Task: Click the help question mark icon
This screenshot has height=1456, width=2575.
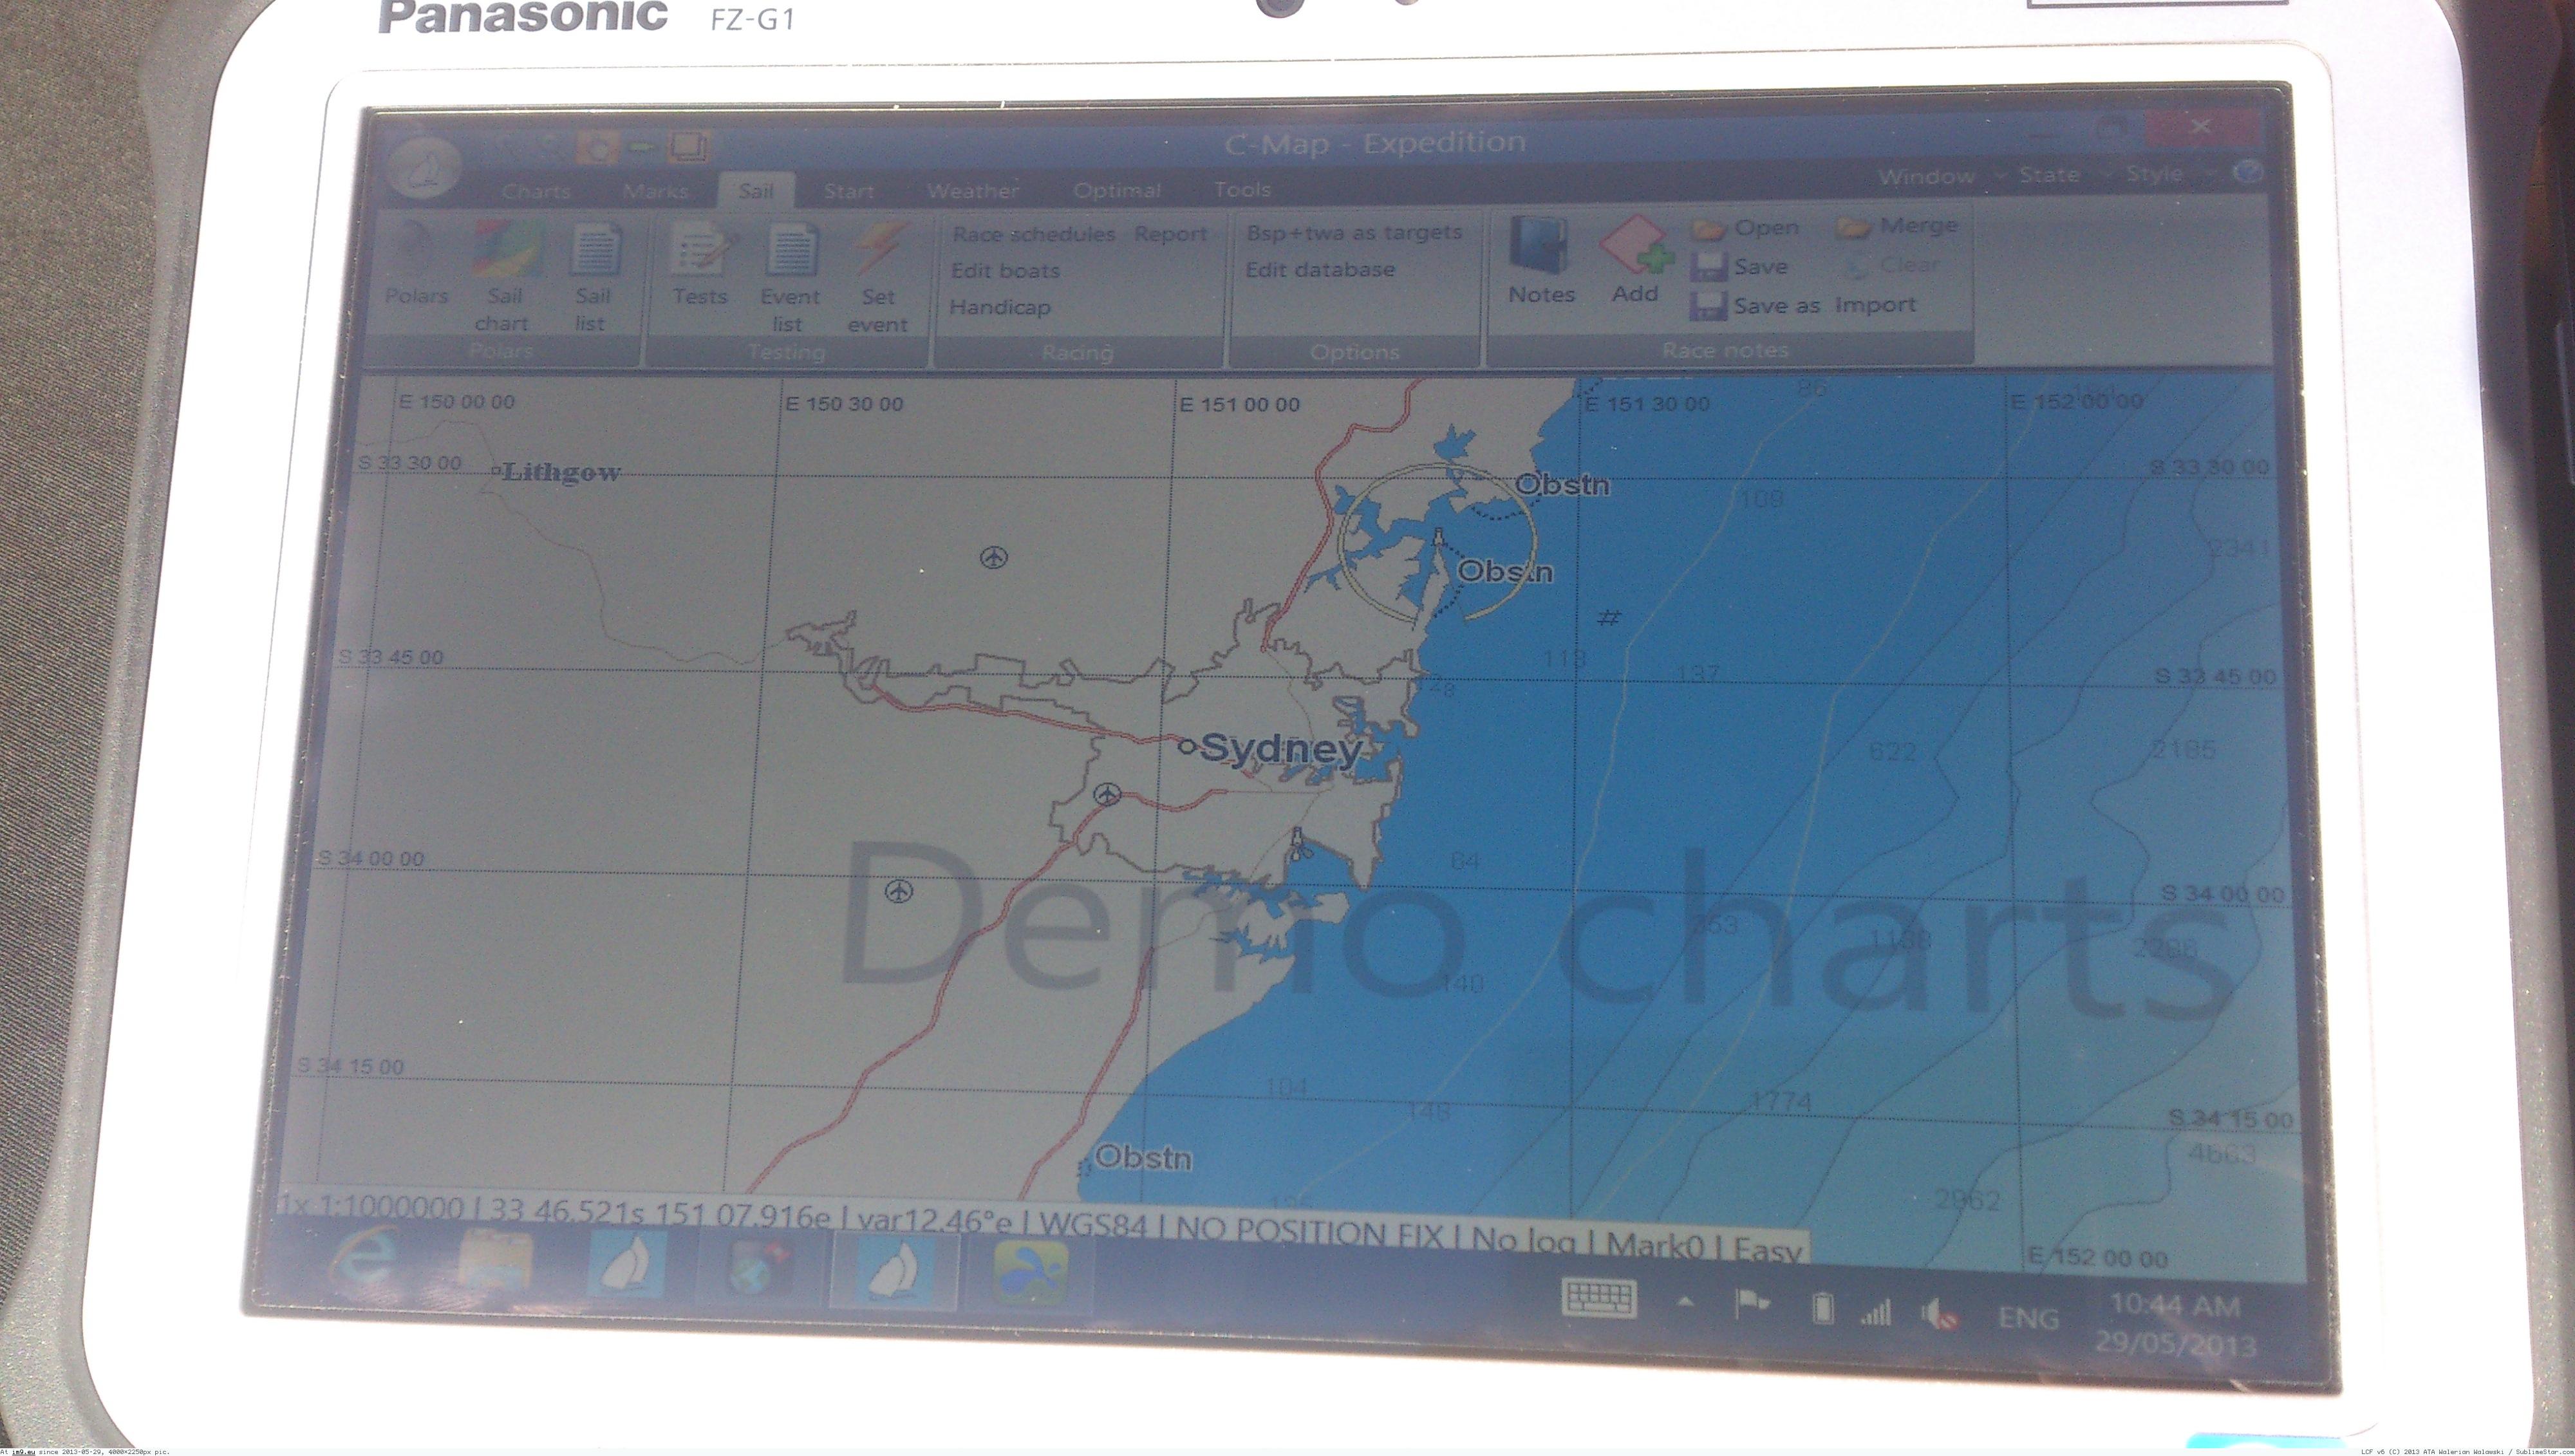Action: coord(2248,173)
